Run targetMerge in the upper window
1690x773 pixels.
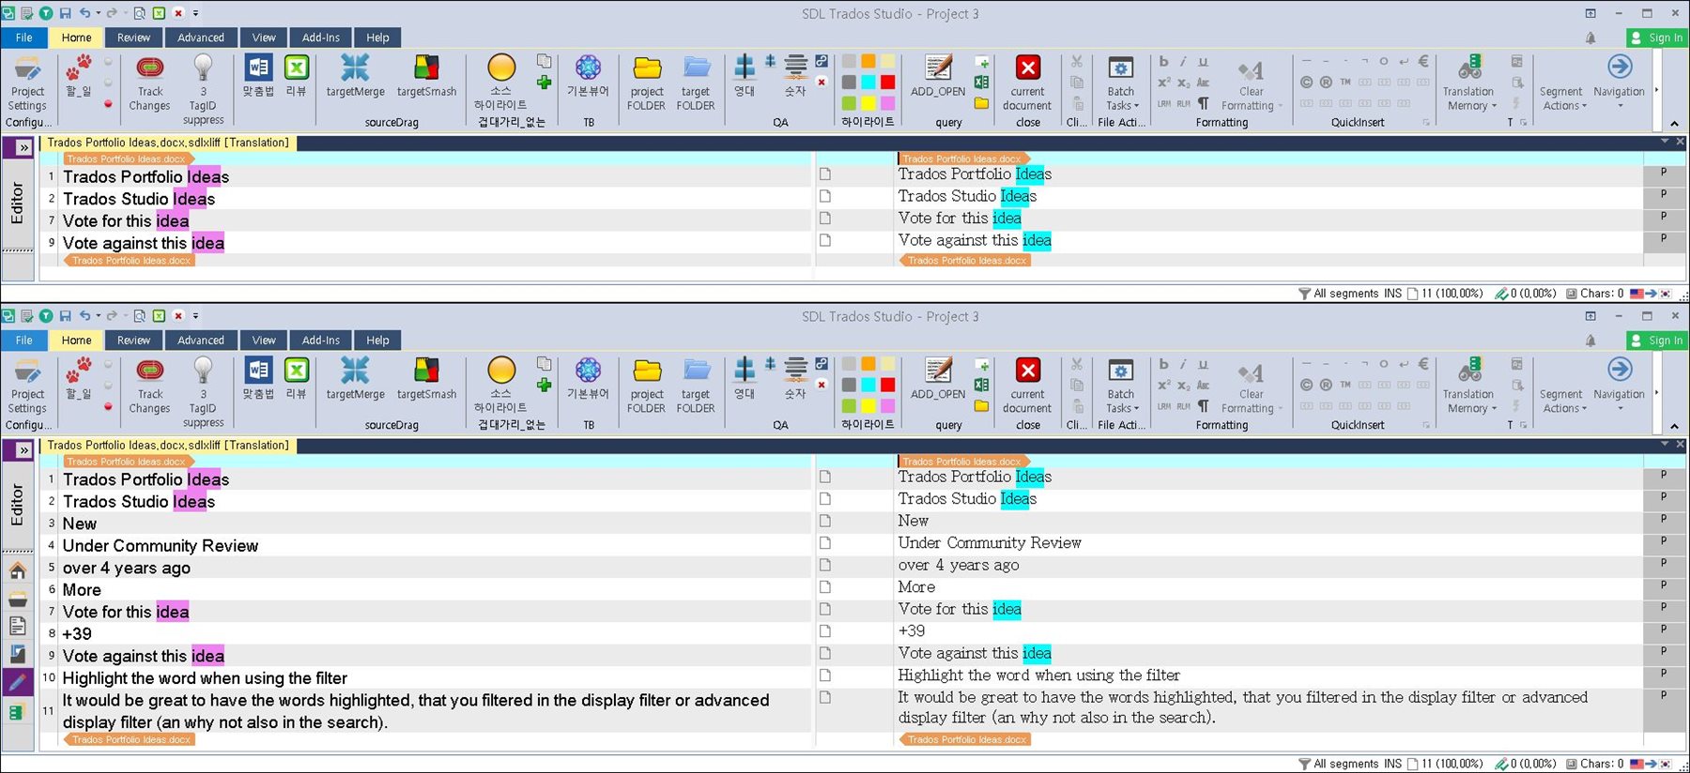tap(355, 76)
